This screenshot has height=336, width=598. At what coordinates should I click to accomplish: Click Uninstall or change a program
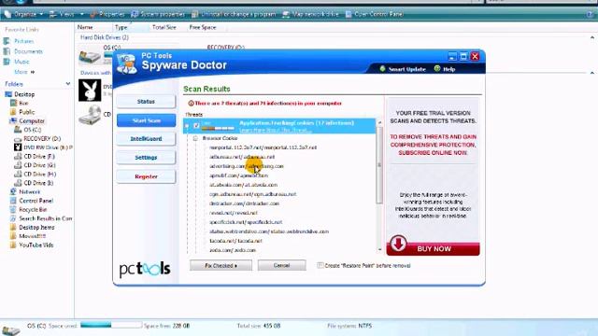point(234,14)
